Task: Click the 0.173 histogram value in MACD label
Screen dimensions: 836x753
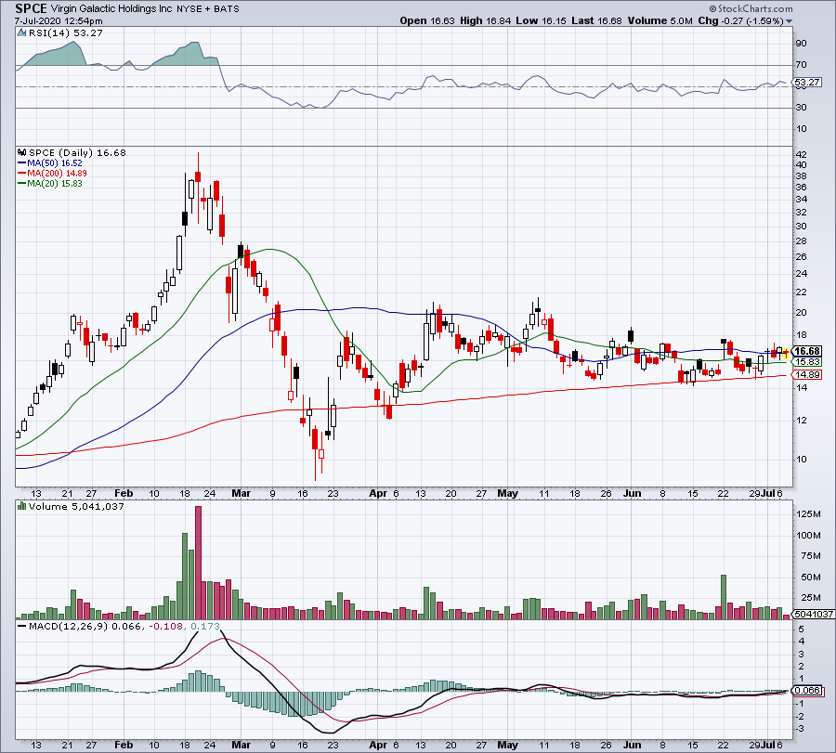Action: tap(204, 626)
